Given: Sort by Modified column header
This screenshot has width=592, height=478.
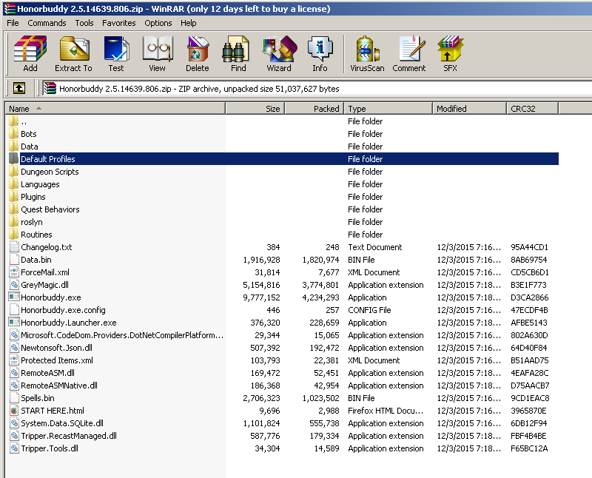Looking at the screenshot, I should coord(469,109).
